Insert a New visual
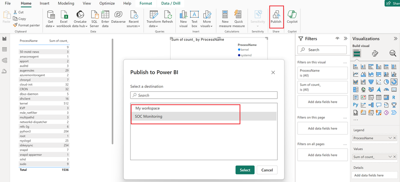 point(183,19)
